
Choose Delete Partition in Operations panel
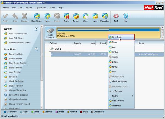[16, 59]
